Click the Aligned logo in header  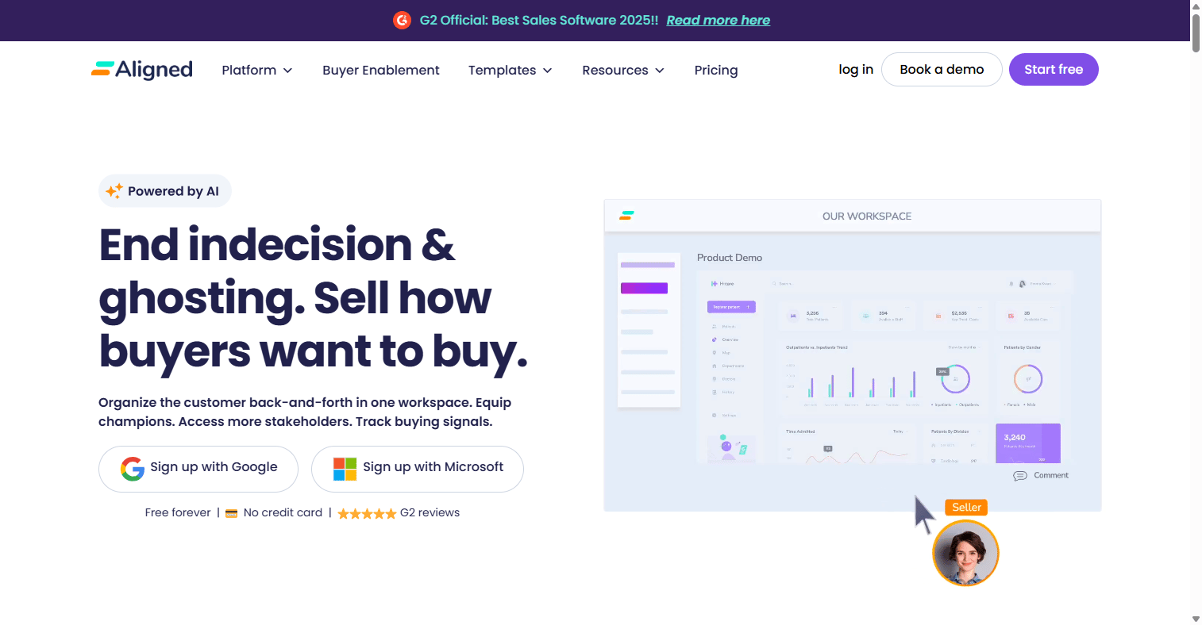pyautogui.click(x=142, y=70)
